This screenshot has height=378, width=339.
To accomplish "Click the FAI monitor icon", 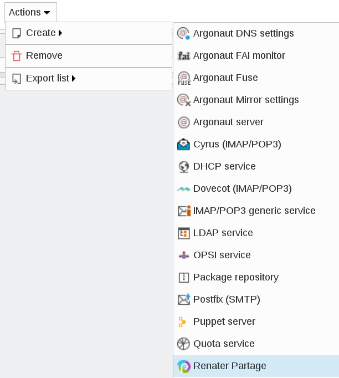I will tap(184, 55).
